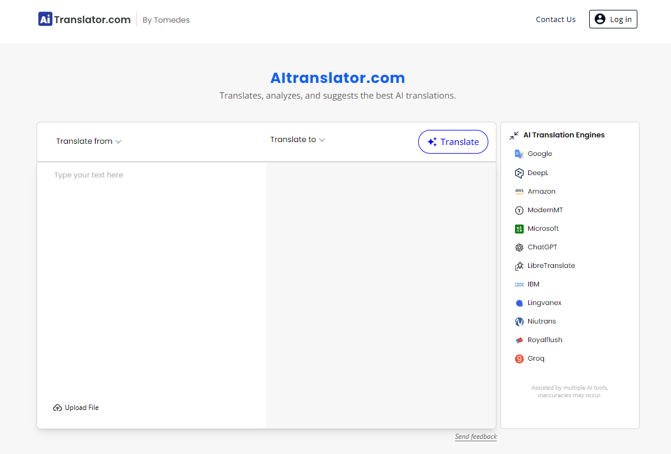This screenshot has width=671, height=454.
Task: Select the Lingvanex engine label
Action: (x=545, y=303)
